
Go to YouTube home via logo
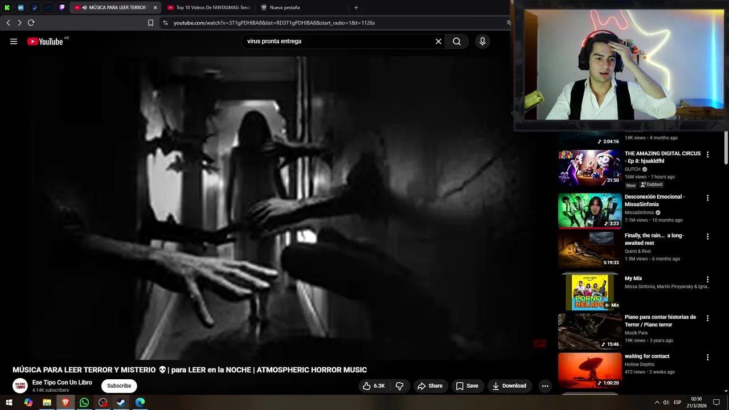[45, 41]
